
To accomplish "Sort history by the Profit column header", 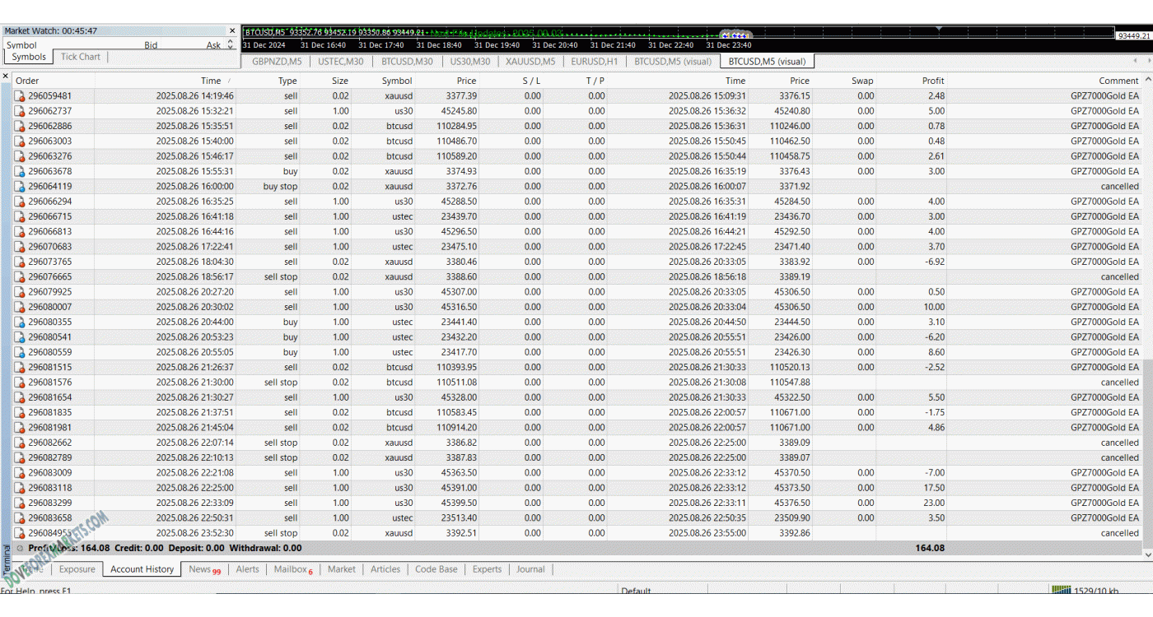I will [x=933, y=81].
